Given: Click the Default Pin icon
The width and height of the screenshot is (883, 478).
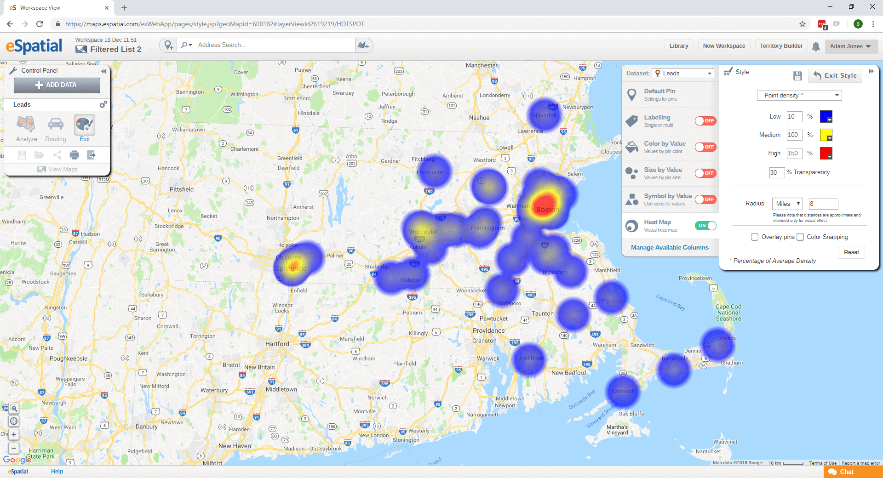Looking at the screenshot, I should 632,95.
